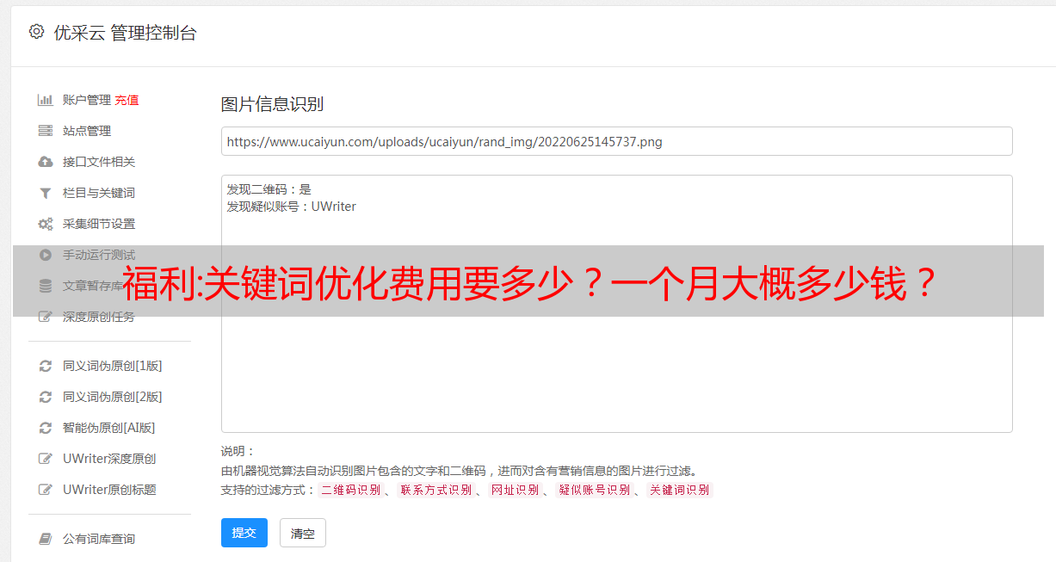Open 公有词库查询 menu entry
The image size is (1056, 562).
pyautogui.click(x=99, y=539)
